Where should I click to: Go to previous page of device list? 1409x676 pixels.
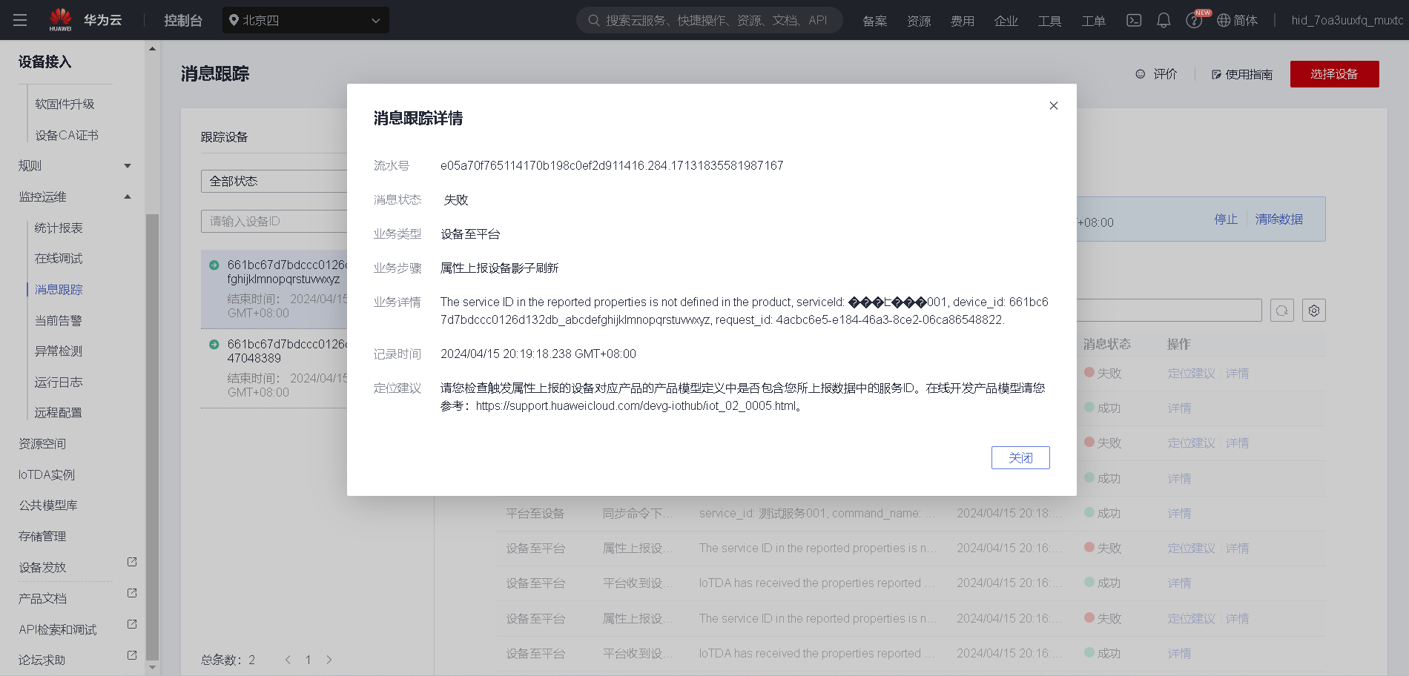(x=288, y=660)
